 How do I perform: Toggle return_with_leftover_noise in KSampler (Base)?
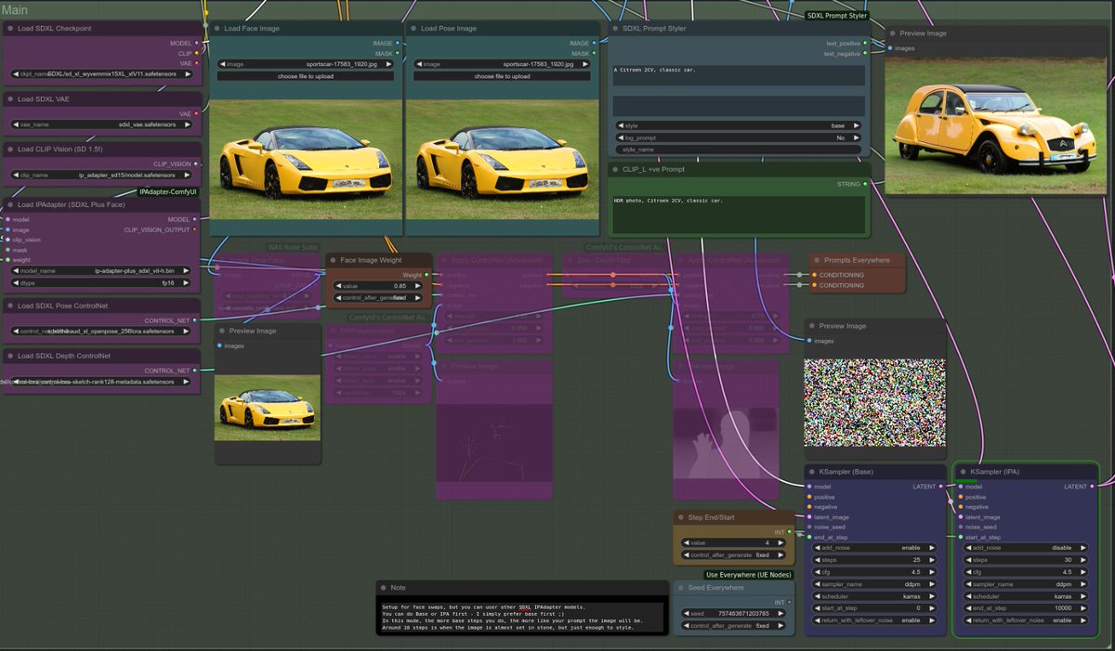click(x=873, y=620)
